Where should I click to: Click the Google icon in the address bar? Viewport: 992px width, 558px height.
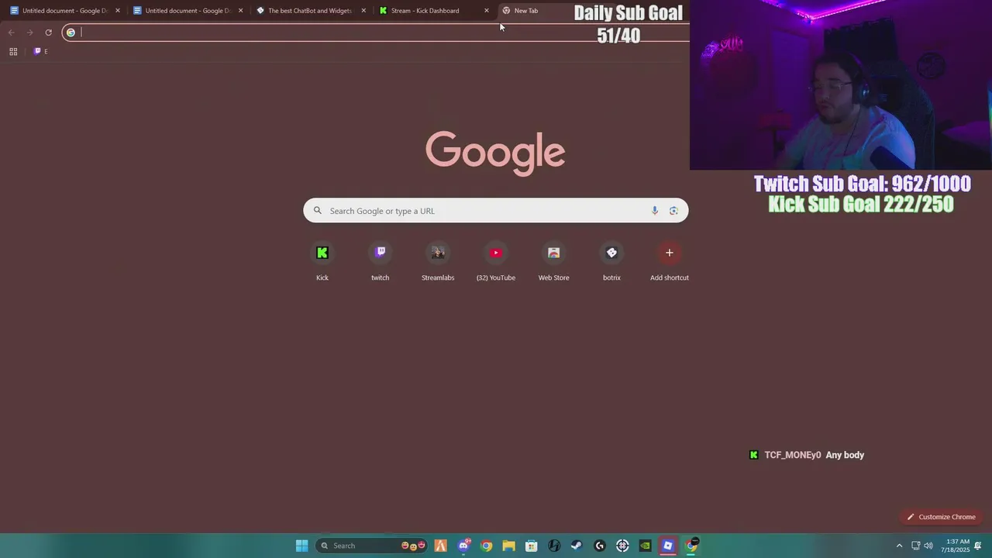pyautogui.click(x=71, y=33)
